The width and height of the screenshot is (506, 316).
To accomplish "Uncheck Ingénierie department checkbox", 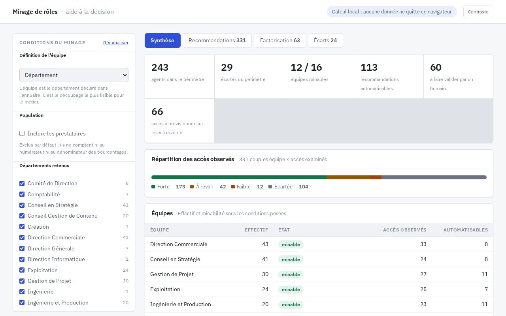I will (x=22, y=292).
